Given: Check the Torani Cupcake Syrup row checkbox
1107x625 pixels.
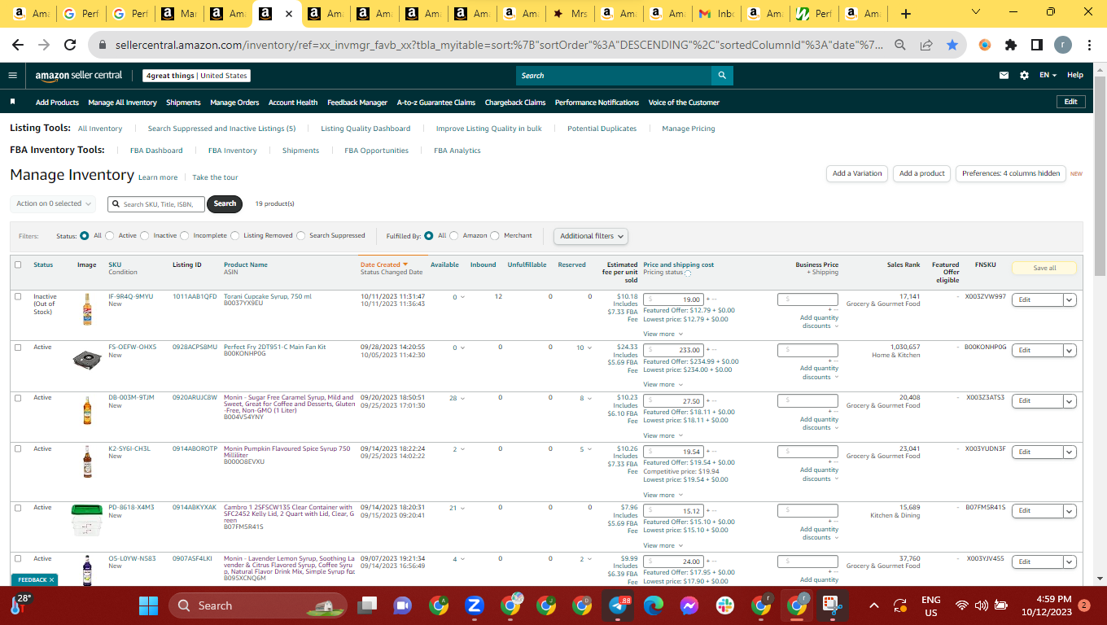Looking at the screenshot, I should (18, 296).
